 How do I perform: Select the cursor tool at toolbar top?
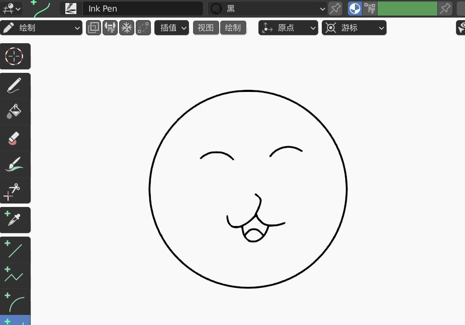click(15, 56)
